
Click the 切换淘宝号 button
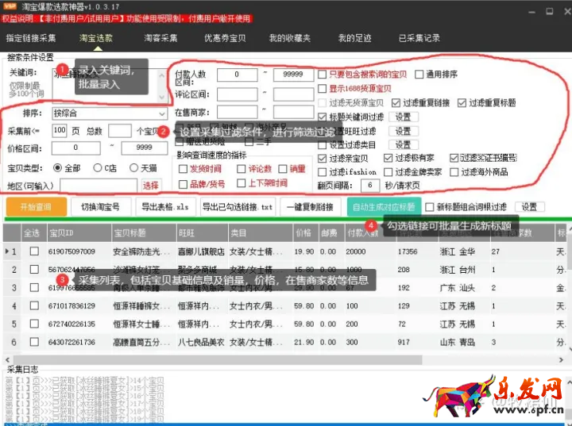pos(100,207)
